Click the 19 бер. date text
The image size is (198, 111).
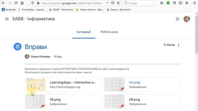(x=58, y=57)
